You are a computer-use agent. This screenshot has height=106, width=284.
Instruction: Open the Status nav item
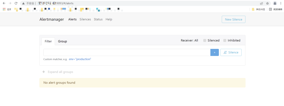point(98,19)
